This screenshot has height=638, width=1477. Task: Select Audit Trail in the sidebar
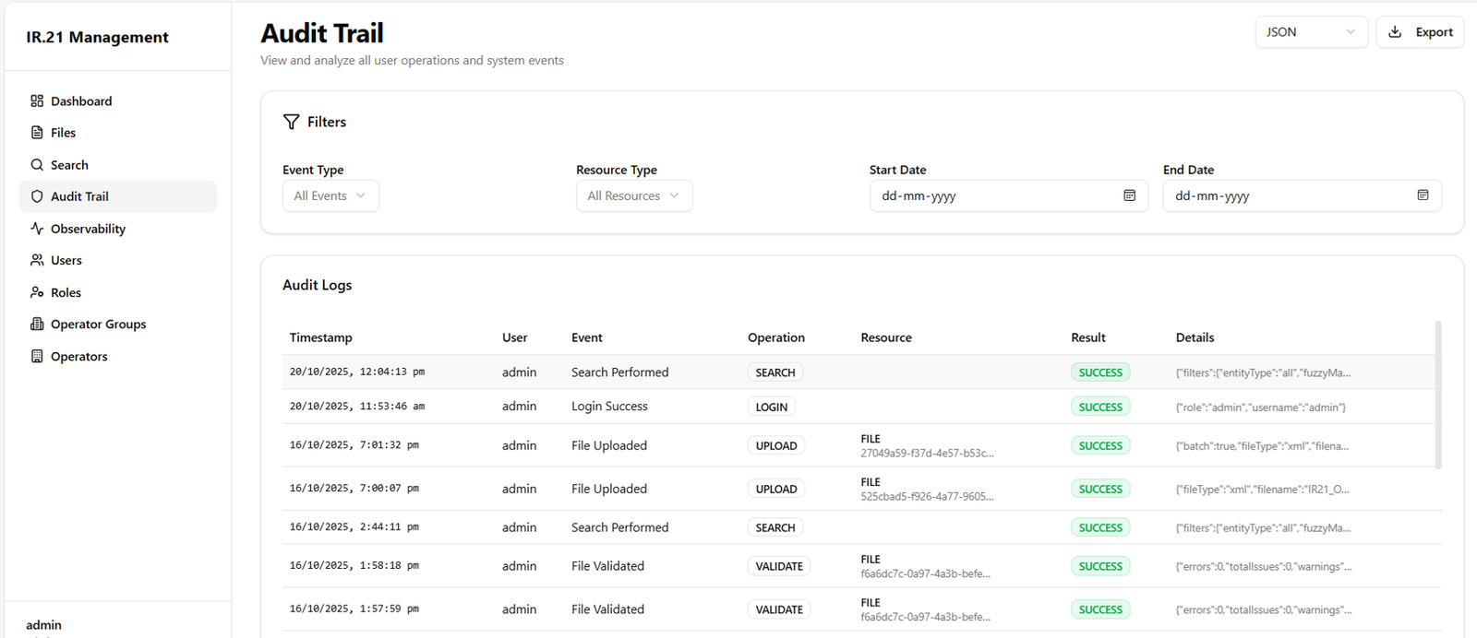(79, 196)
